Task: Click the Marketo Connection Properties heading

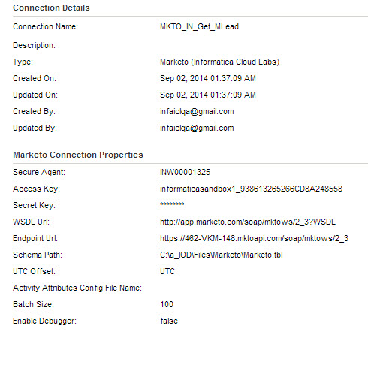Action: [x=78, y=155]
